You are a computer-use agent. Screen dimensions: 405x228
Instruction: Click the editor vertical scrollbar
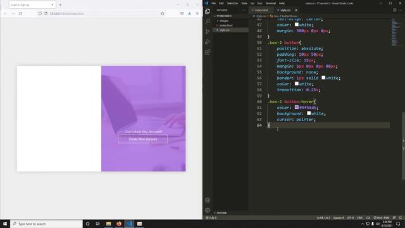pos(404,146)
